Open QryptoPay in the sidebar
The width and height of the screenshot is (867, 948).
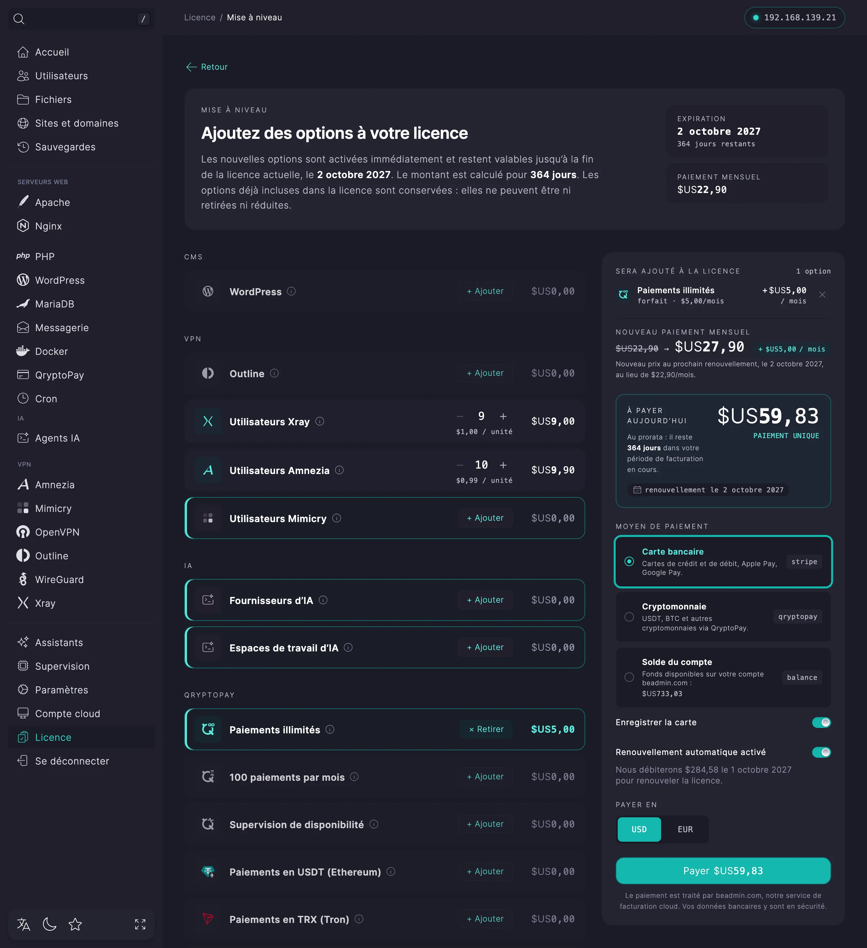[81, 375]
